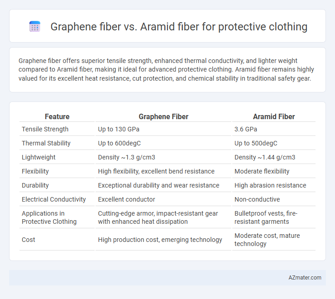Click the 'Up to 130 GPa' cell

[x=119, y=129]
